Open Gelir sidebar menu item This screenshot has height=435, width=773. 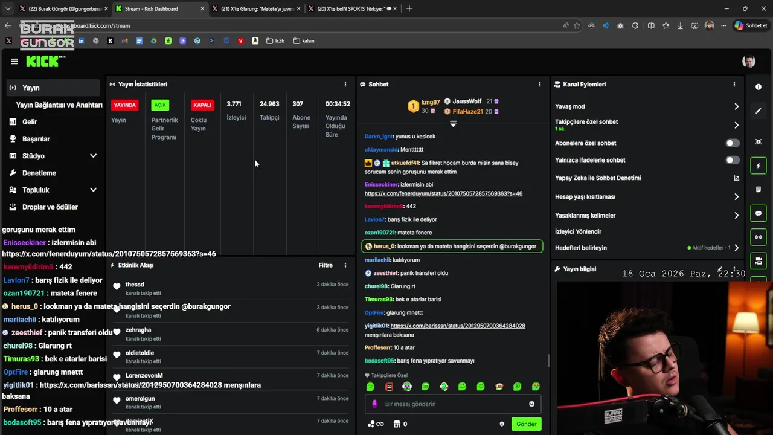point(53,122)
